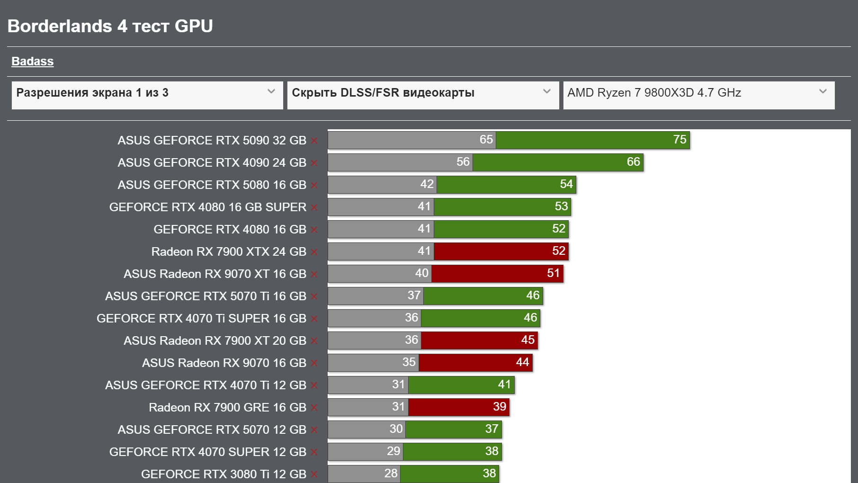Click the RTX 4080 SUPER green bar showing 53
This screenshot has width=858, height=483.
502,207
